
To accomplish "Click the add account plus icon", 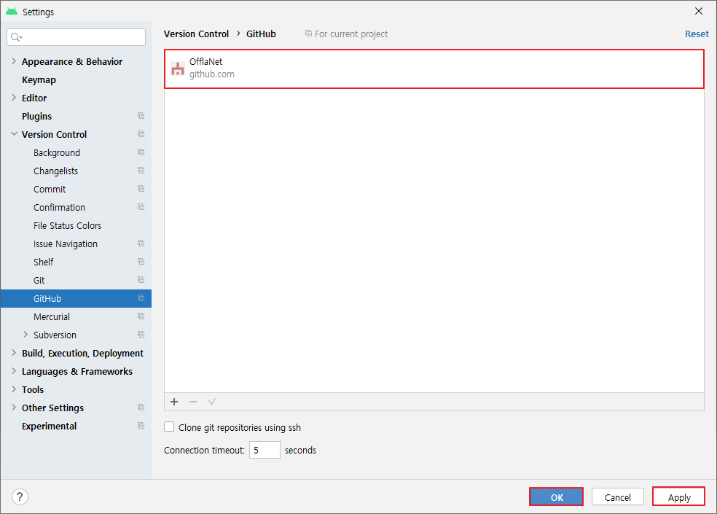I will point(174,402).
